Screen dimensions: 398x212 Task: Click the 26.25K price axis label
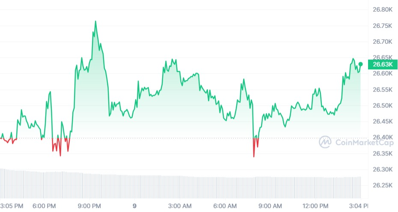(x=383, y=185)
